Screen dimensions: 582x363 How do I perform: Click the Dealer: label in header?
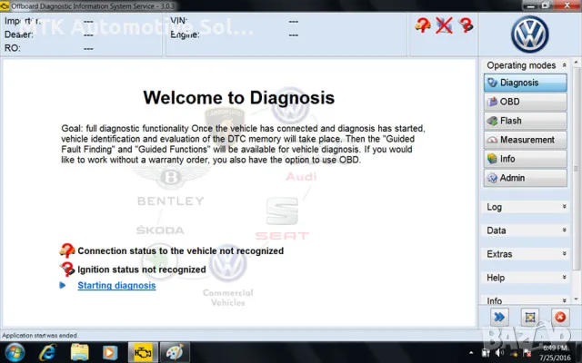coord(18,34)
